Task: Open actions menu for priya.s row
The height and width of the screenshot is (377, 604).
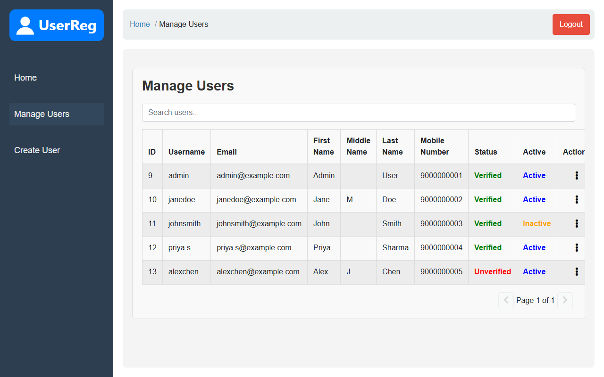Action: 577,247
